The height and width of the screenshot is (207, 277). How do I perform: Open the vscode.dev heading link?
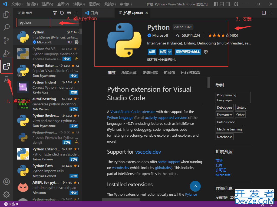tap(148, 152)
